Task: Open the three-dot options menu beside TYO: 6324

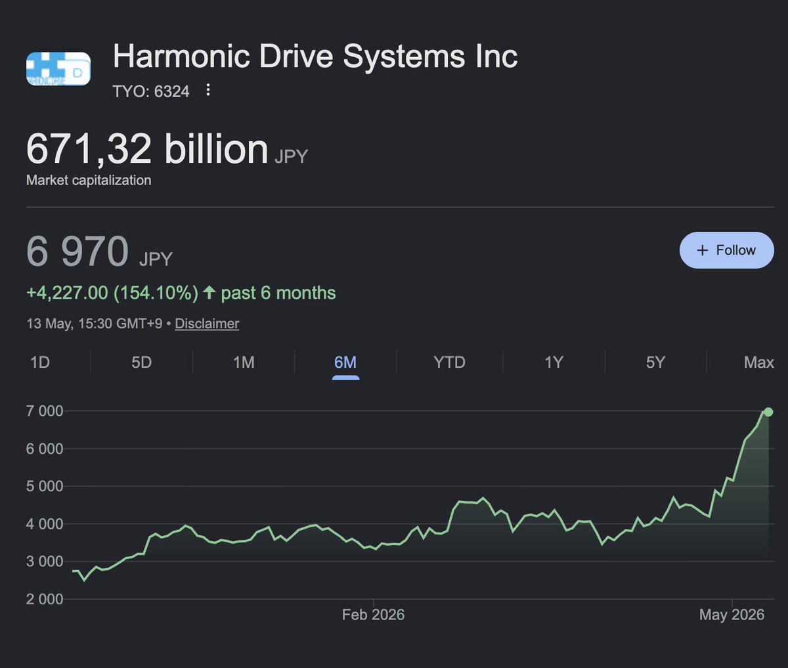Action: pos(208,90)
